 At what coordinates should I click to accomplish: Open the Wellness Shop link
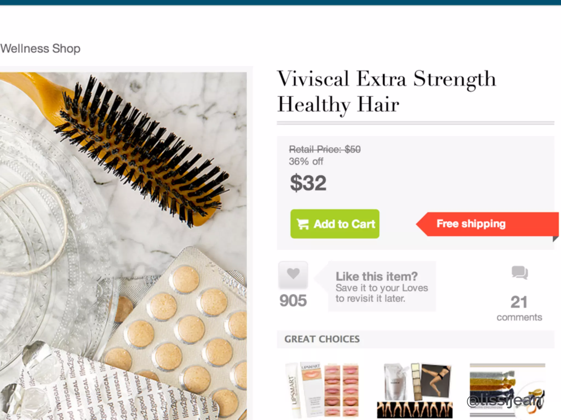40,49
